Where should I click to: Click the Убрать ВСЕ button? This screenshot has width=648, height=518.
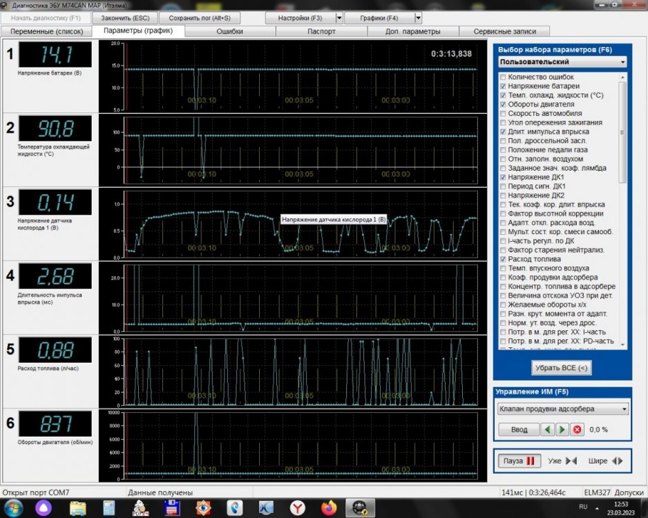coord(562,368)
